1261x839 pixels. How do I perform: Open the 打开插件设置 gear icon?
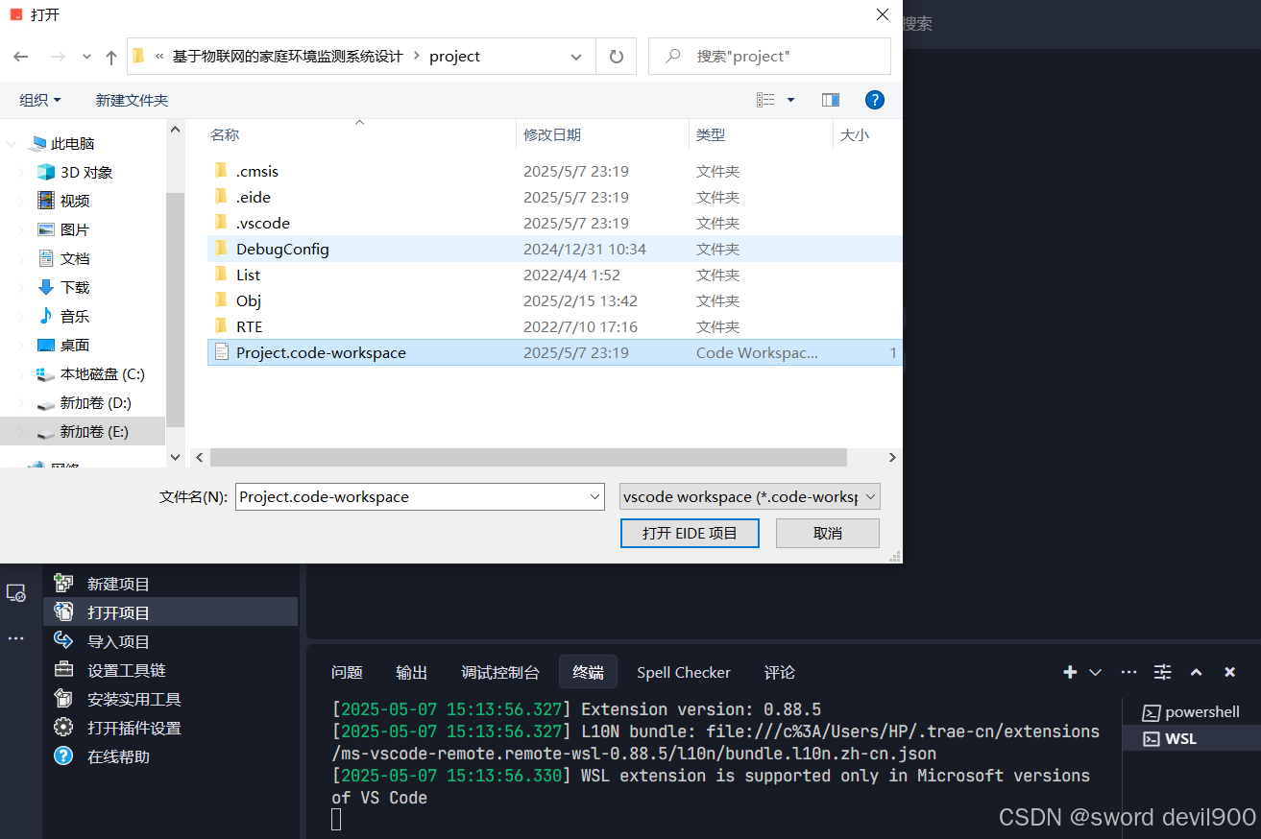pyautogui.click(x=61, y=728)
